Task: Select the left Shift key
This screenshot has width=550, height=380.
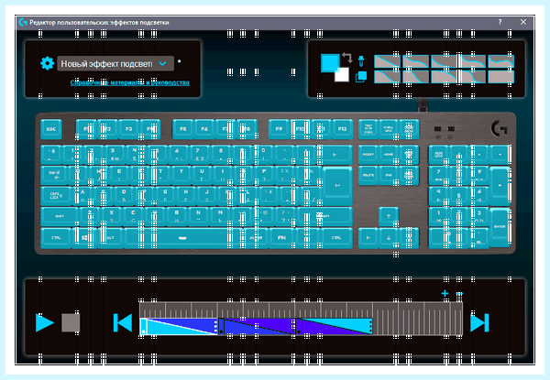Action: (60, 216)
